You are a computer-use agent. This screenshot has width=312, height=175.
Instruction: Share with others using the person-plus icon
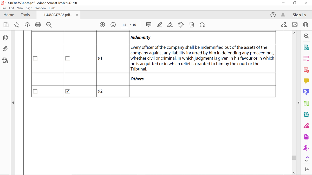pyautogui.click(x=306, y=25)
